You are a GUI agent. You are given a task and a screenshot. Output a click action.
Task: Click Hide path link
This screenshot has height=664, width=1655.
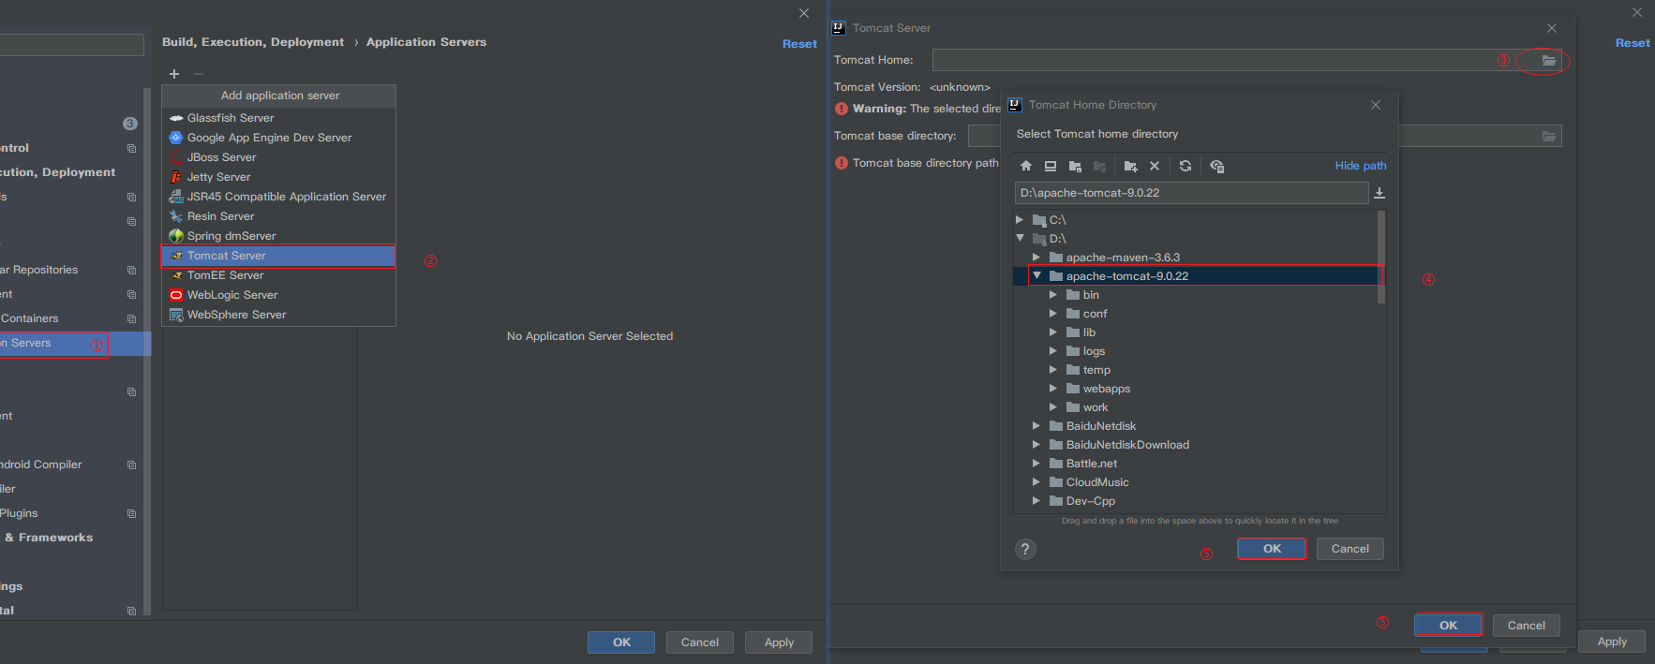click(1361, 166)
